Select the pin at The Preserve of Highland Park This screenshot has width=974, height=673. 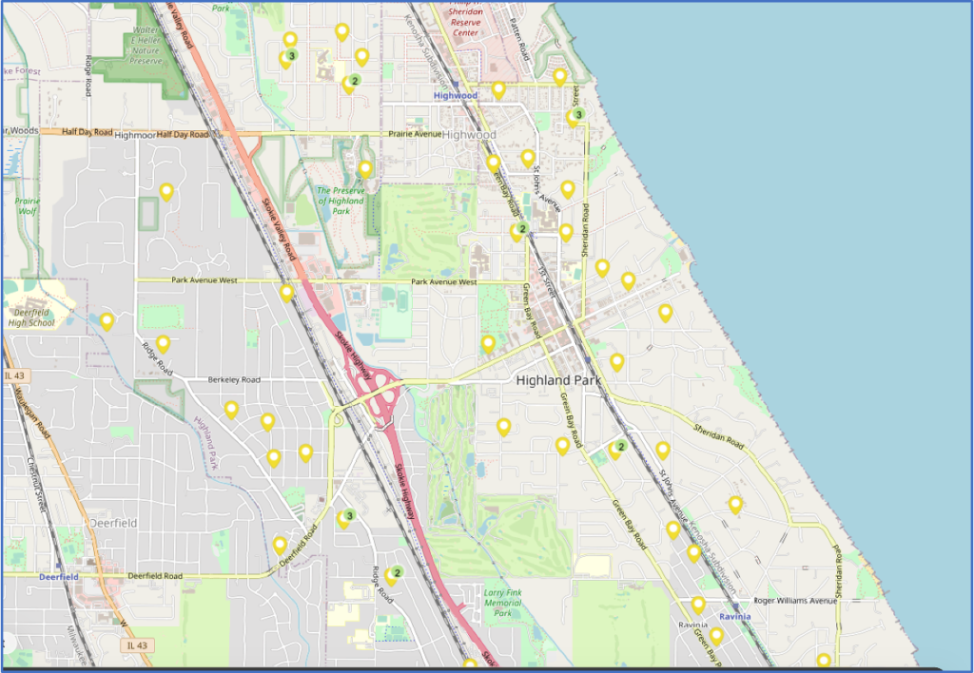point(365,169)
